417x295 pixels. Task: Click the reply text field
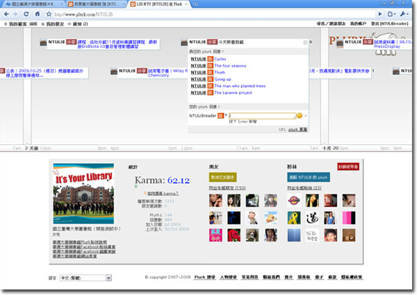pyautogui.click(x=263, y=116)
